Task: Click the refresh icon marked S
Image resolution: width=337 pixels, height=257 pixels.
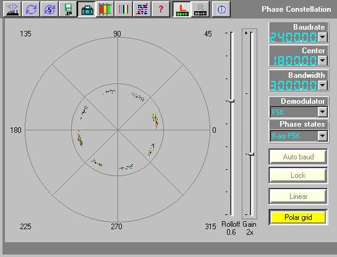Action: coord(49,9)
